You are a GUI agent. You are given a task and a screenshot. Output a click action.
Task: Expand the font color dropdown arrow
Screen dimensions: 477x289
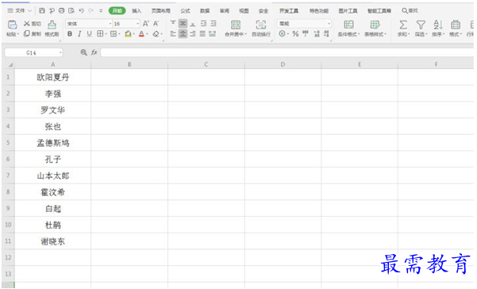(x=147, y=34)
